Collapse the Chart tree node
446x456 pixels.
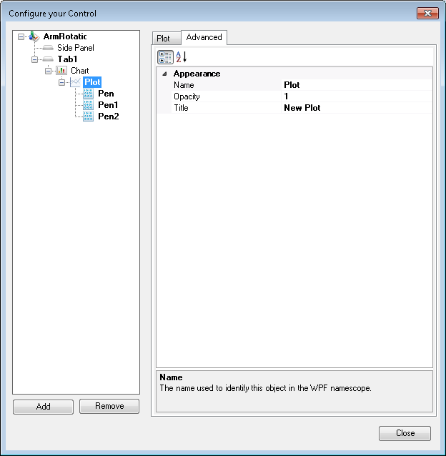(x=49, y=71)
